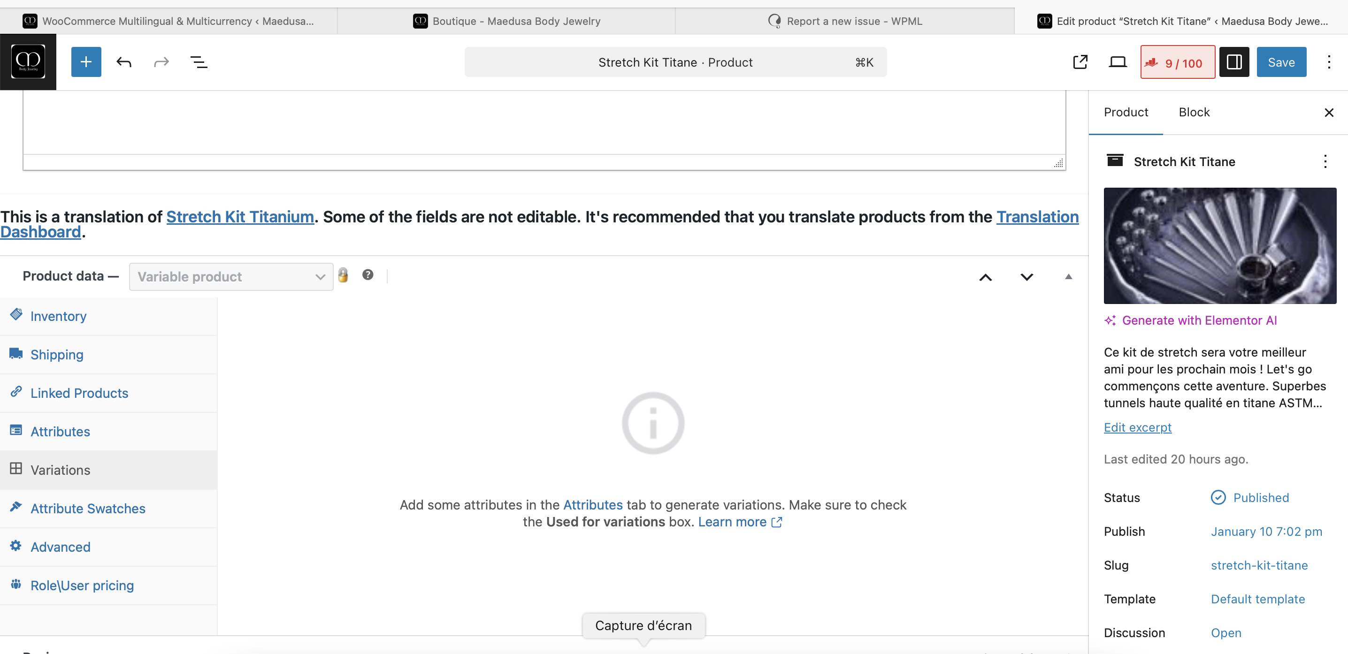This screenshot has width=1348, height=654.
Task: Click the Advanced tab gear icon
Action: pos(16,545)
